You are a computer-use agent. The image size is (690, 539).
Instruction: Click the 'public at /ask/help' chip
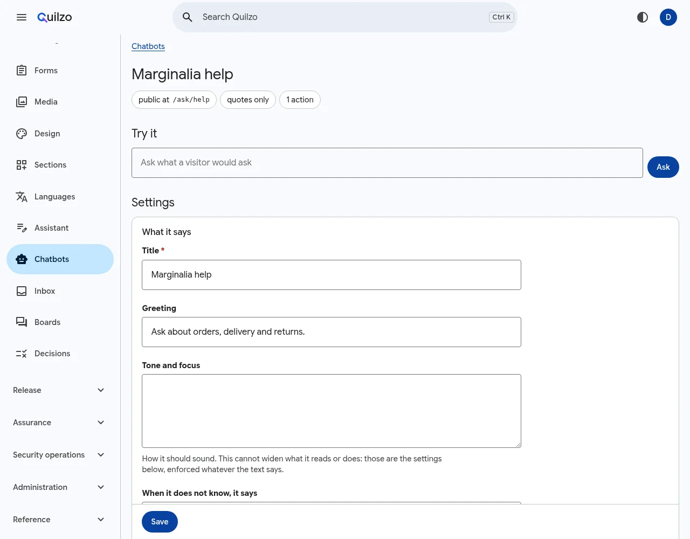174,100
